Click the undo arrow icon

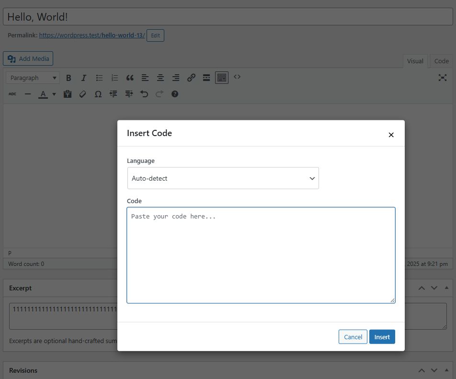144,94
